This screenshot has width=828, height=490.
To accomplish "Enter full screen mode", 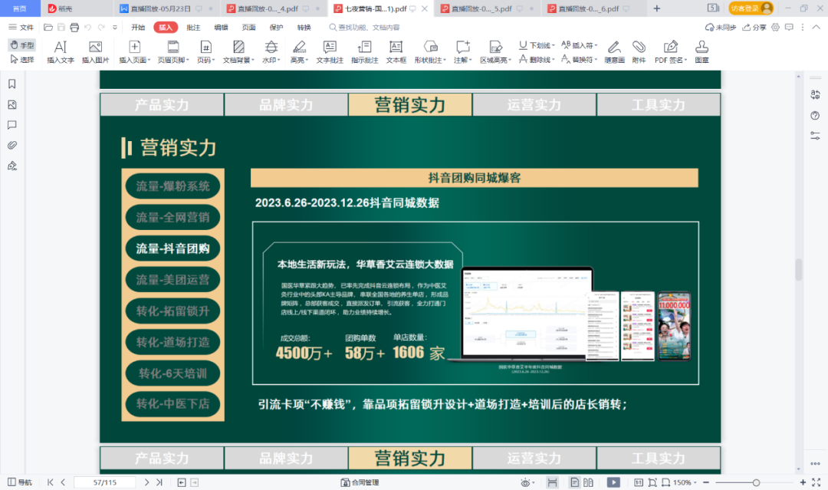I will point(816,482).
